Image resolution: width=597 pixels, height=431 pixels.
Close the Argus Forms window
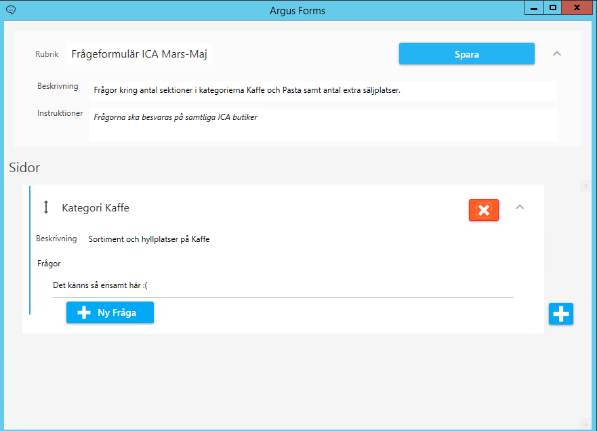577,7
